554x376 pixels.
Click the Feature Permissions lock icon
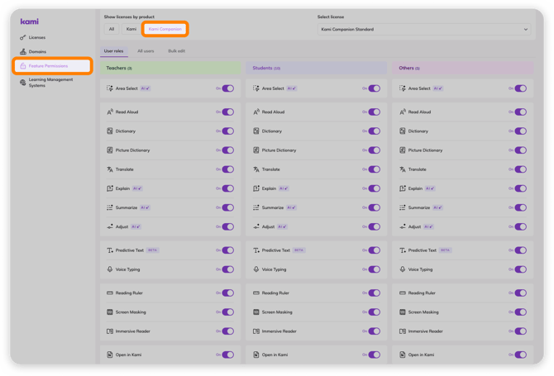[23, 66]
